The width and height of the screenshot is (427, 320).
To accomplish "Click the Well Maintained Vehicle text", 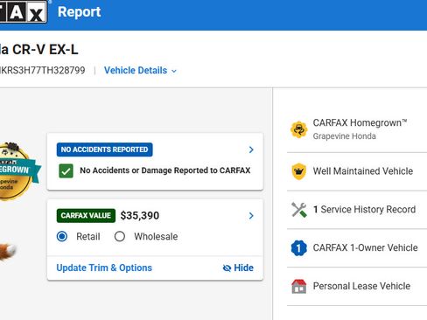I will tap(363, 171).
